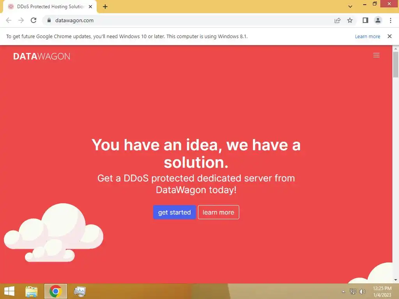
Task: Click the vertical scrollbar thumb
Action: [x=395, y=64]
